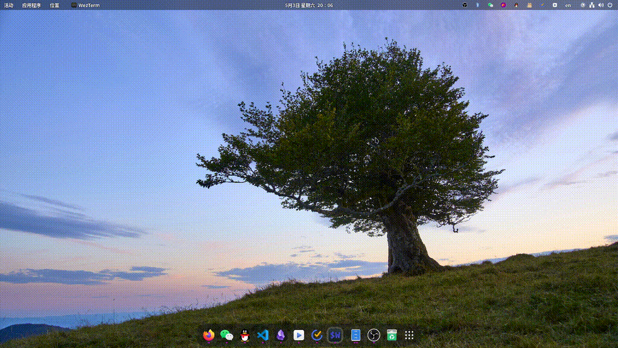Image resolution: width=618 pixels, height=348 pixels.
Task: Open volume control from speaker icon
Action: [600, 5]
